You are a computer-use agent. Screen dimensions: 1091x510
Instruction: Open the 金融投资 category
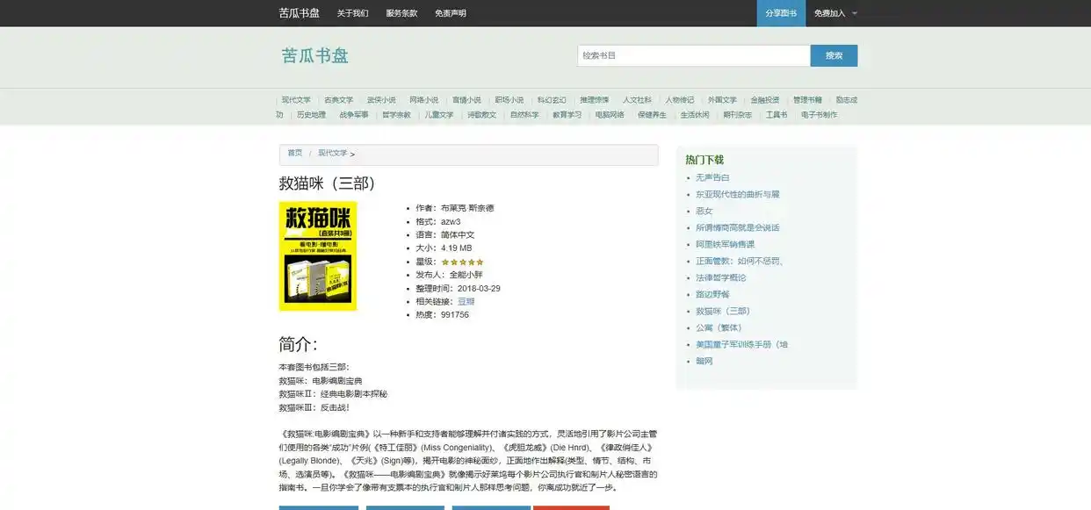(765, 99)
